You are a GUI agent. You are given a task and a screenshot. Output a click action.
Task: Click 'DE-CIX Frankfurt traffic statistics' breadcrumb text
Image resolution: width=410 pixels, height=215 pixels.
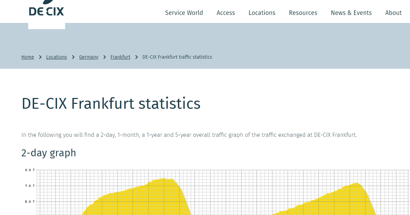click(x=177, y=57)
